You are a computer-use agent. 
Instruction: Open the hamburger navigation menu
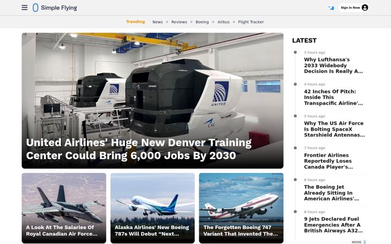coord(24,8)
